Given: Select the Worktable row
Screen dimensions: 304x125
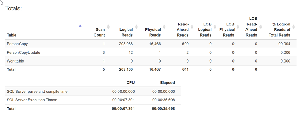Looking at the screenshot, I should [151, 61].
